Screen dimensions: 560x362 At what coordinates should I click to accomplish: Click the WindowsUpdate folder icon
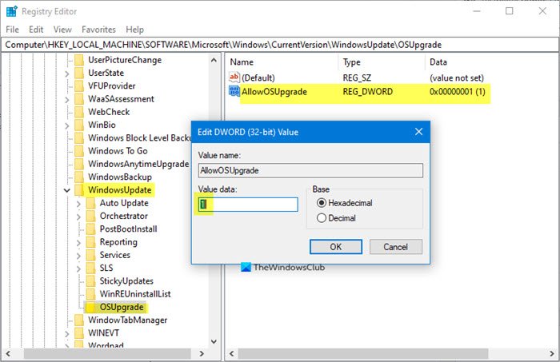[x=79, y=189]
